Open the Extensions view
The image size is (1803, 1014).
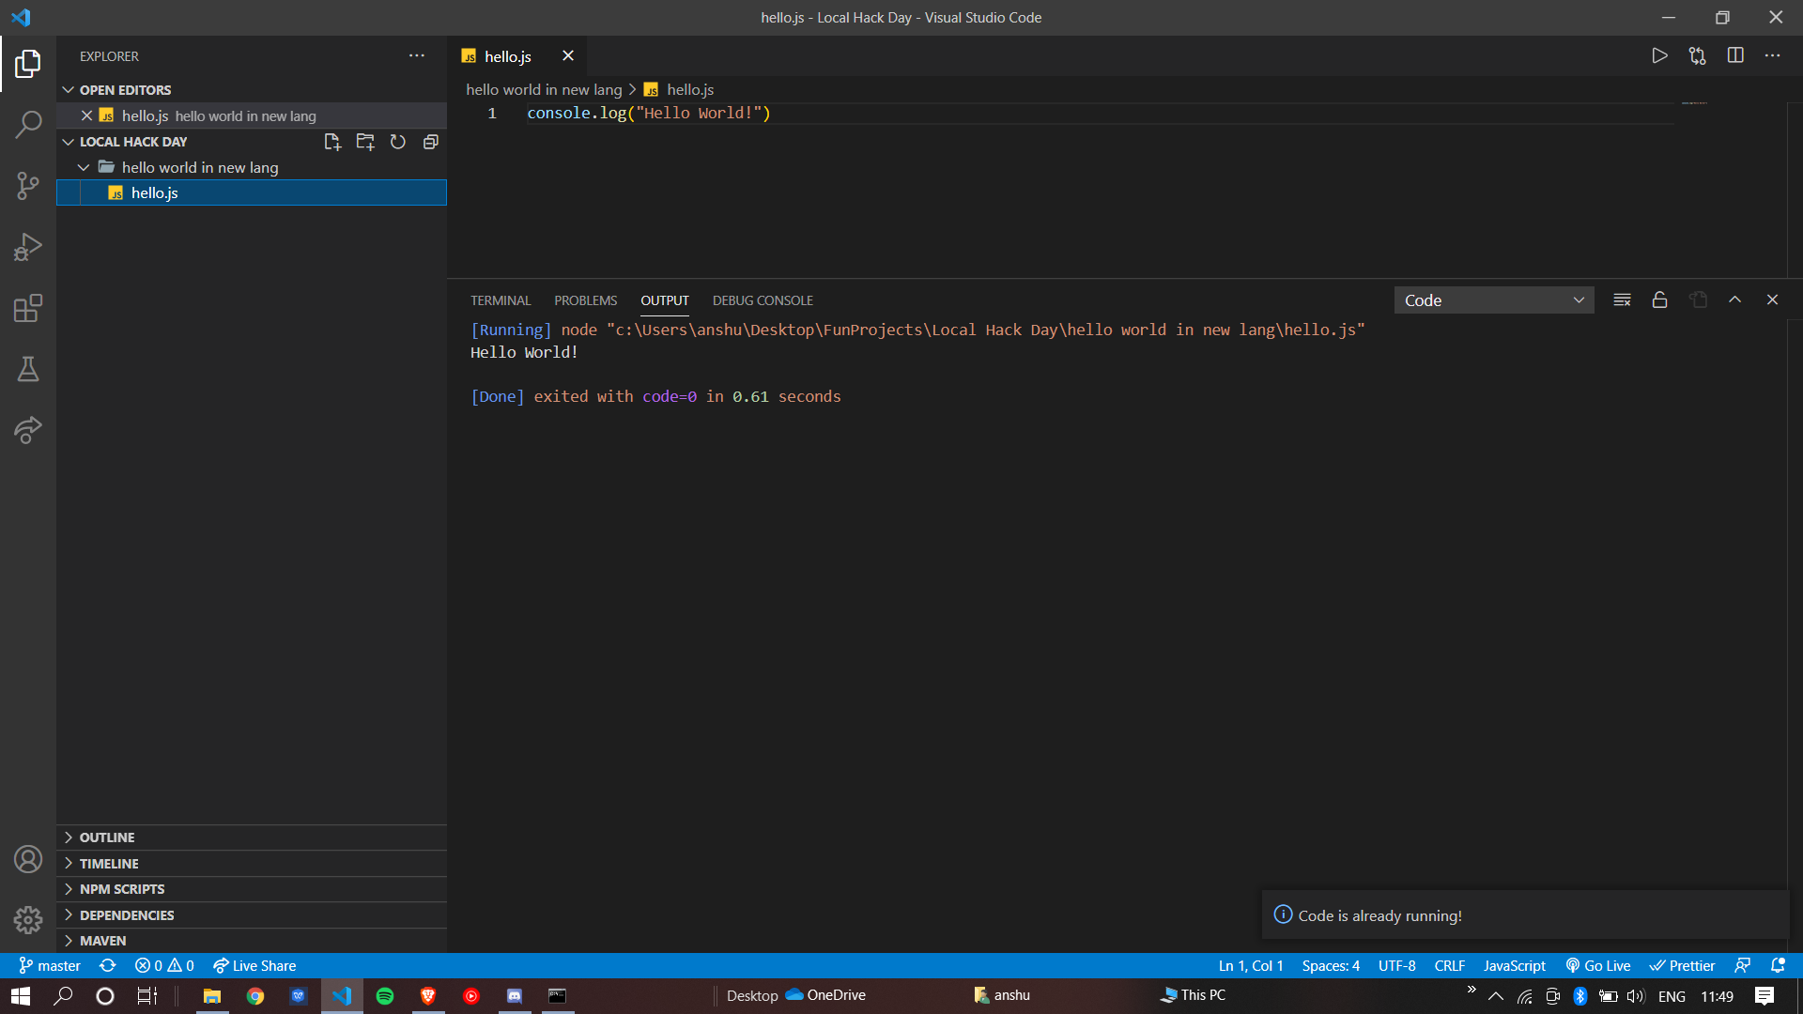click(28, 308)
